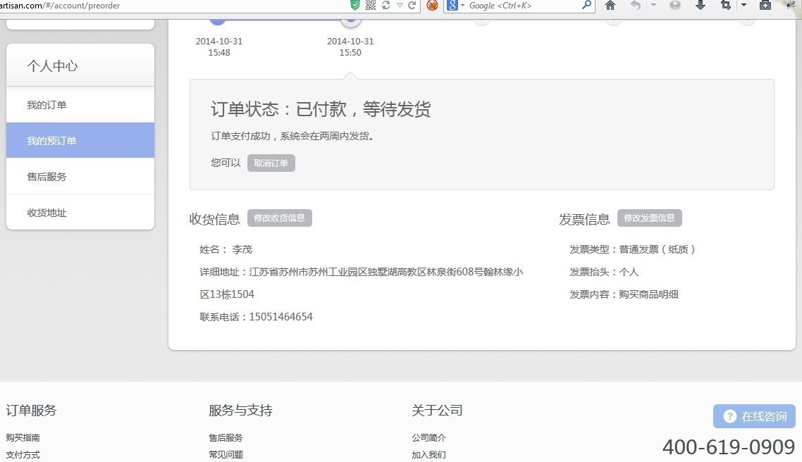Click the 2014-10-31 15:50 timestamp
Screen dimensions: 802x462
click(x=350, y=46)
